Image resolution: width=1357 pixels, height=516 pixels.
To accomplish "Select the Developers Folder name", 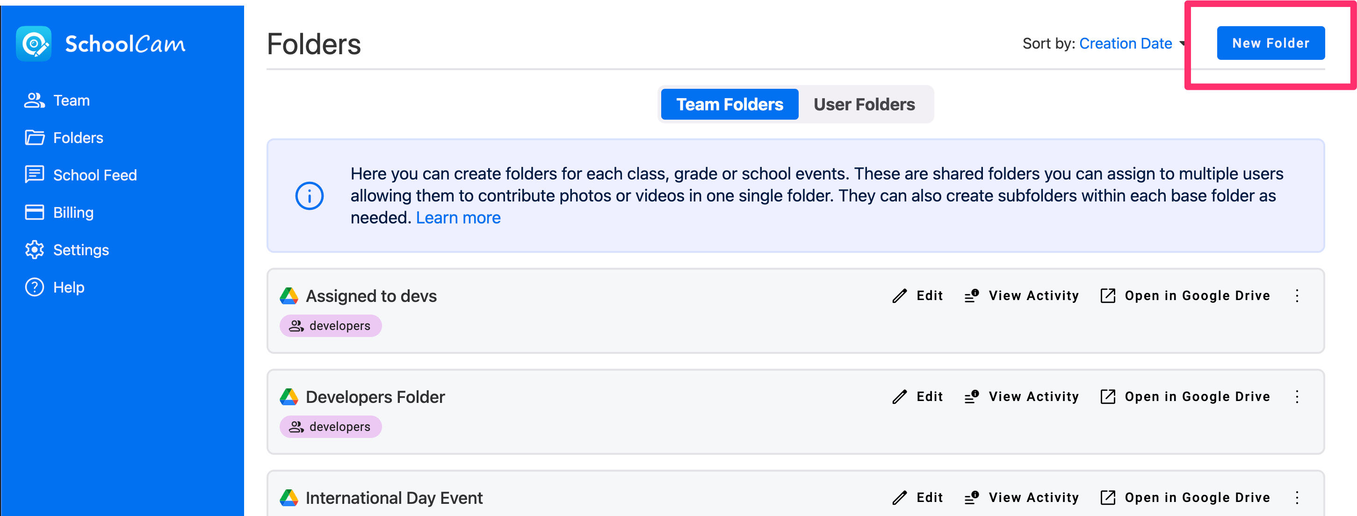I will coord(375,397).
